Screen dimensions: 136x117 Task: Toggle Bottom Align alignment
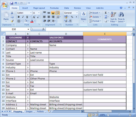pyautogui.click(x=53, y=13)
